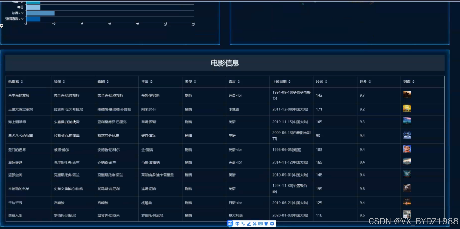Image resolution: width=460 pixels, height=229 pixels.
Task: Open cover thumbnail for 辛德勒的名单
Action: [407, 188]
